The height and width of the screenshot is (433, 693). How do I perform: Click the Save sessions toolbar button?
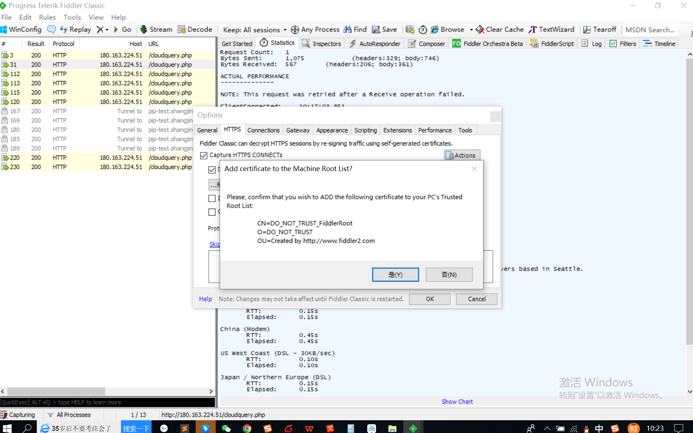click(x=384, y=30)
